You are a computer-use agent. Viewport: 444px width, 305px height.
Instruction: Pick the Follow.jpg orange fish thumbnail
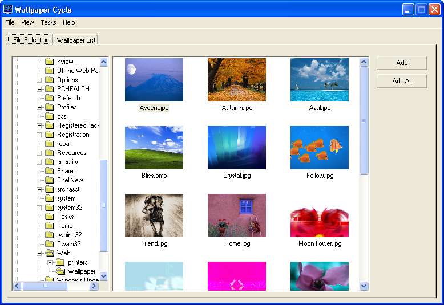point(319,148)
